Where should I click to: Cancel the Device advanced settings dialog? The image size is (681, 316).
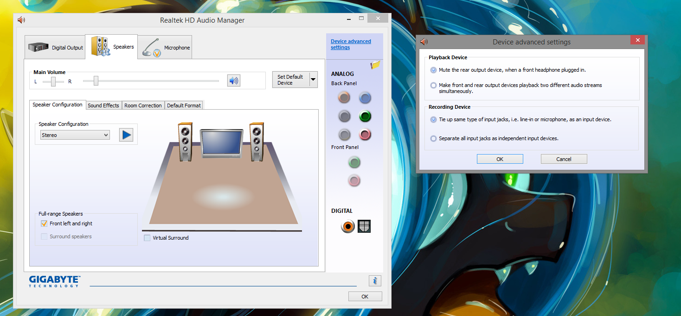[564, 159]
